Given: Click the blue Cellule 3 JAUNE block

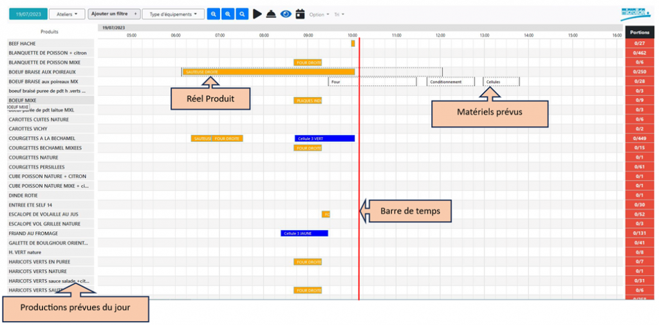Looking at the screenshot, I should tap(304, 234).
